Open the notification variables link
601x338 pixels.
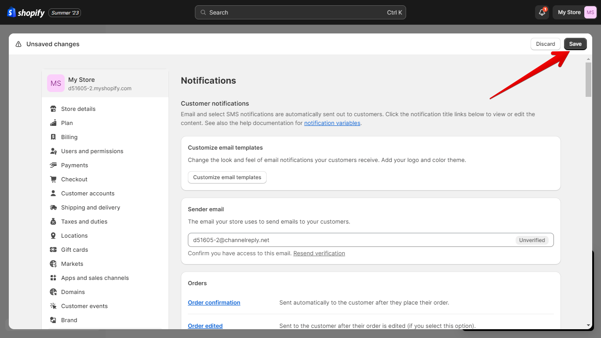coord(332,123)
